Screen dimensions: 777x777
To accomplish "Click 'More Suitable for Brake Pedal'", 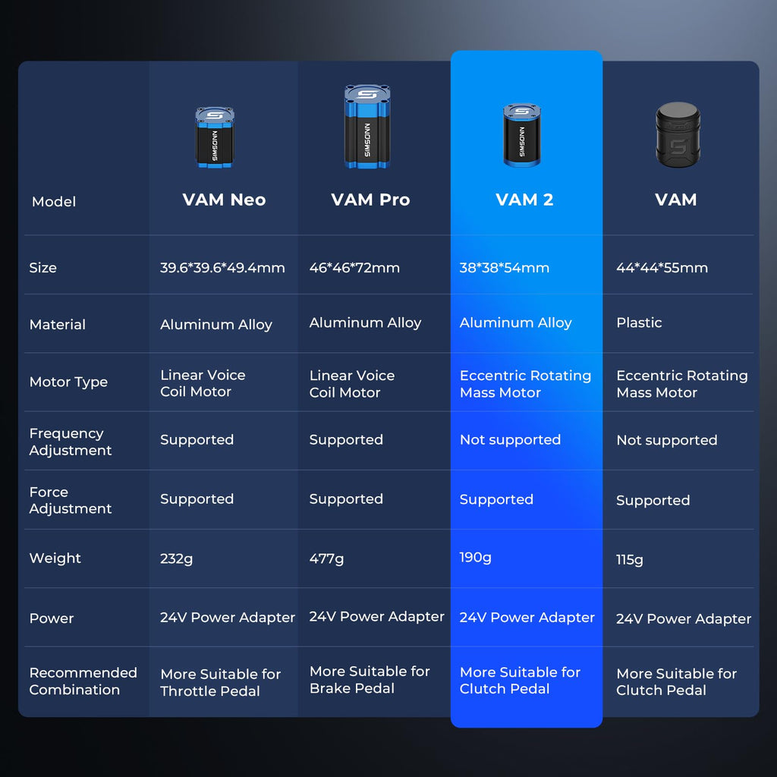I will pyautogui.click(x=370, y=680).
